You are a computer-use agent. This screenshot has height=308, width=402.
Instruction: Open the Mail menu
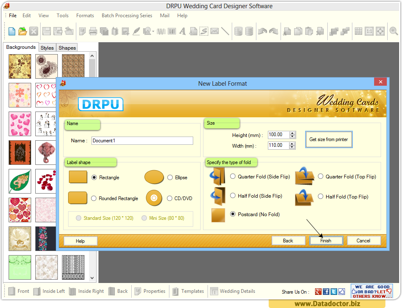[x=164, y=16]
